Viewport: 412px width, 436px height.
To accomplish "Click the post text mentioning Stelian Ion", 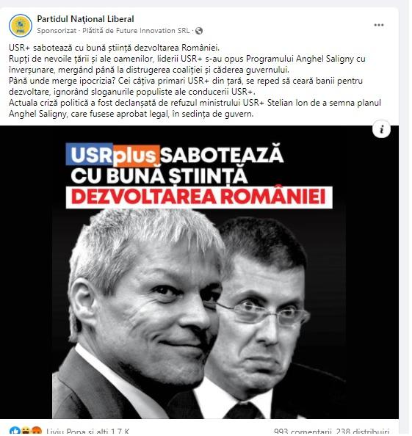I will tap(195, 109).
